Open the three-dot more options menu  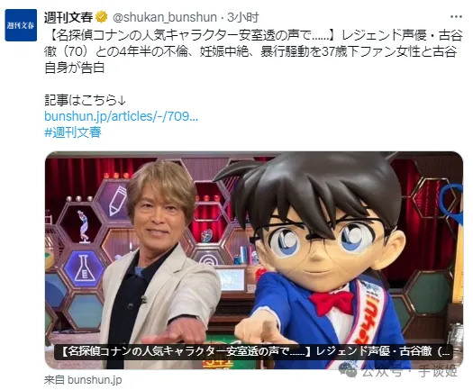[x=456, y=17]
